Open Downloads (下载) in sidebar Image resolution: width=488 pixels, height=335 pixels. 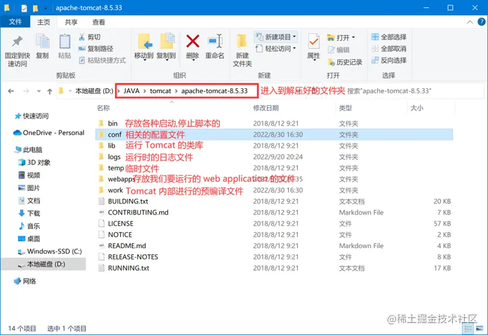[x=29, y=213]
